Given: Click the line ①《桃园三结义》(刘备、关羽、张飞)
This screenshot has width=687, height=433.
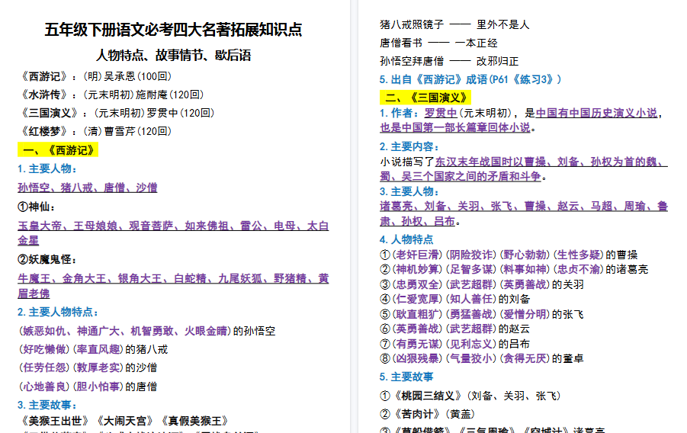Looking at the screenshot, I should tap(470, 396).
